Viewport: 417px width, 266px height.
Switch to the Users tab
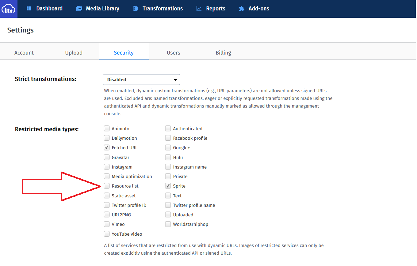click(174, 53)
